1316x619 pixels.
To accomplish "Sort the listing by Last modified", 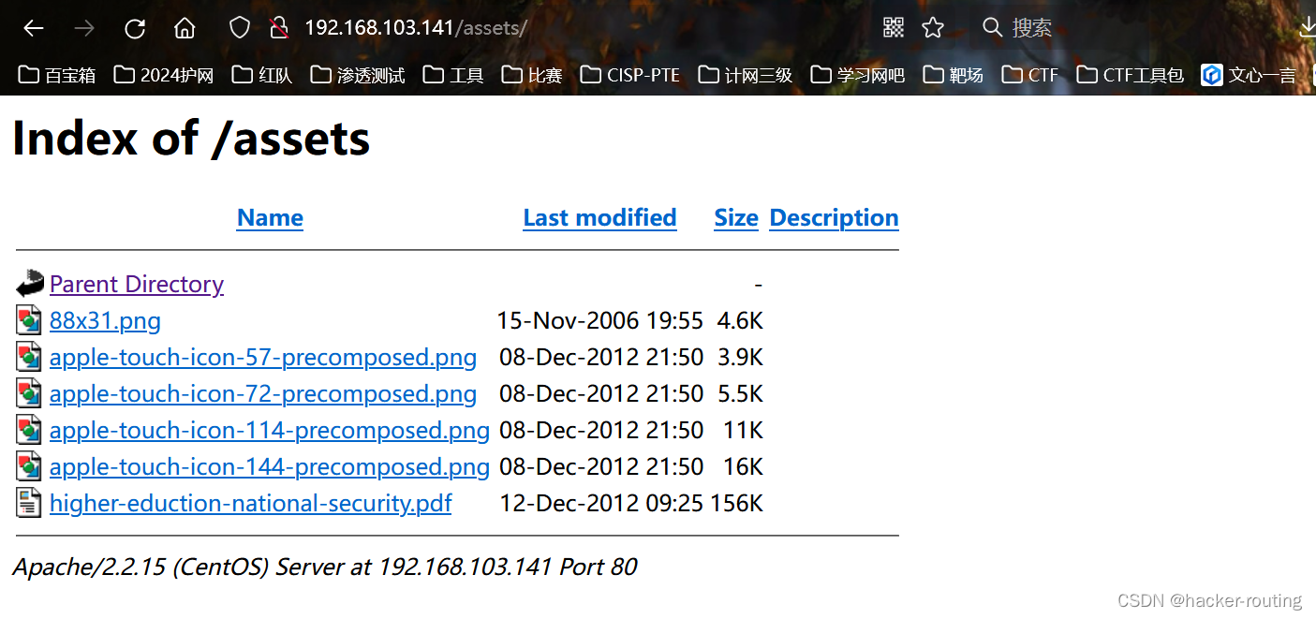I will click(599, 217).
